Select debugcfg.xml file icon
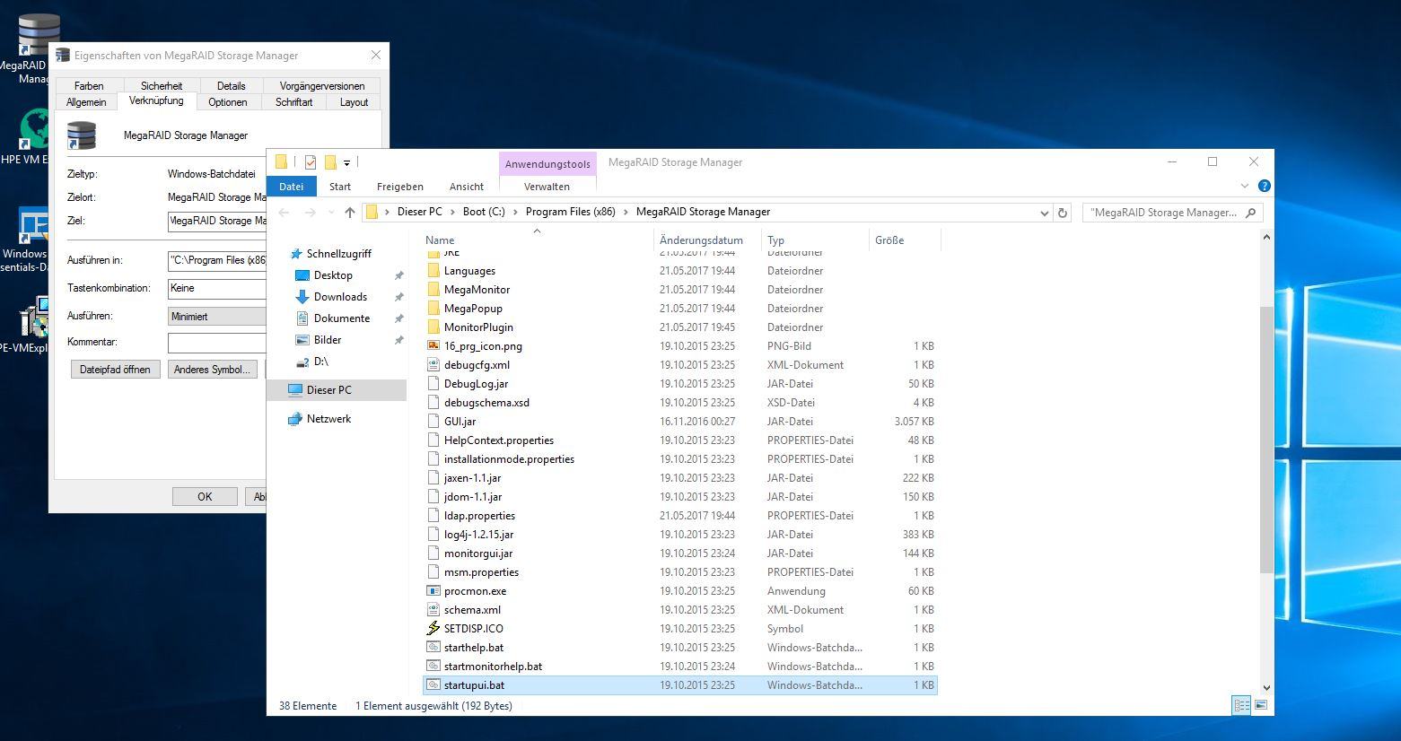Image resolution: width=1401 pixels, height=741 pixels. 433,364
